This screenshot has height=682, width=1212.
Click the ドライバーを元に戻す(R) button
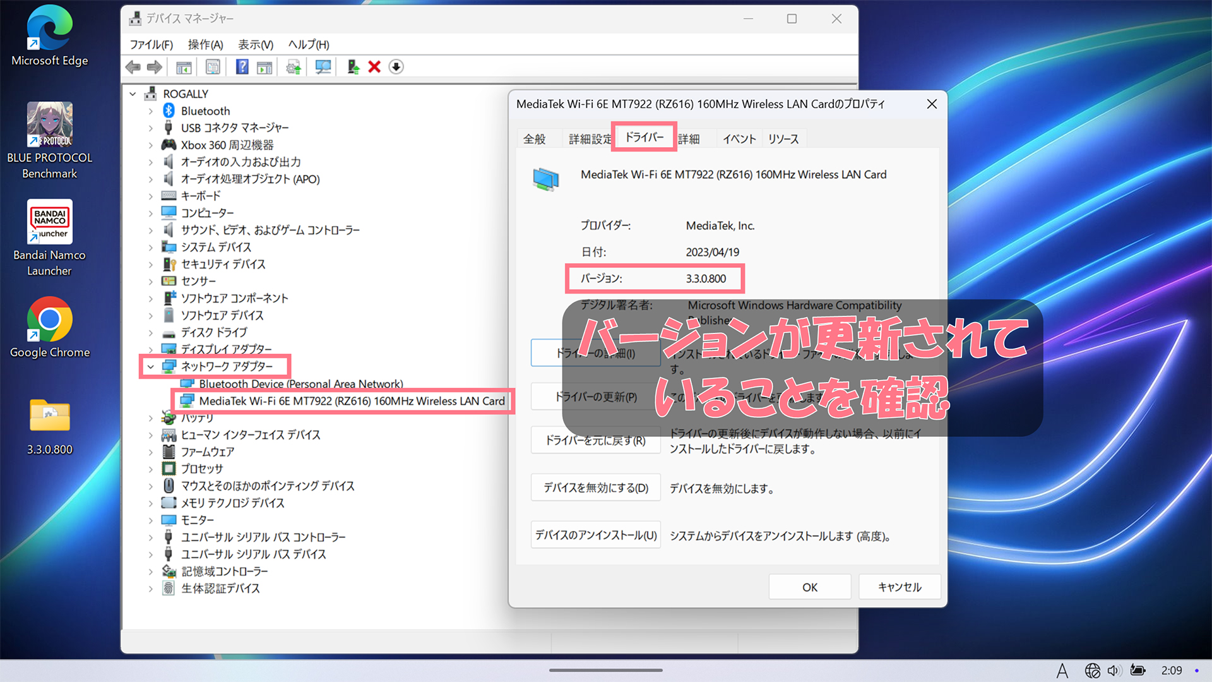pyautogui.click(x=596, y=440)
